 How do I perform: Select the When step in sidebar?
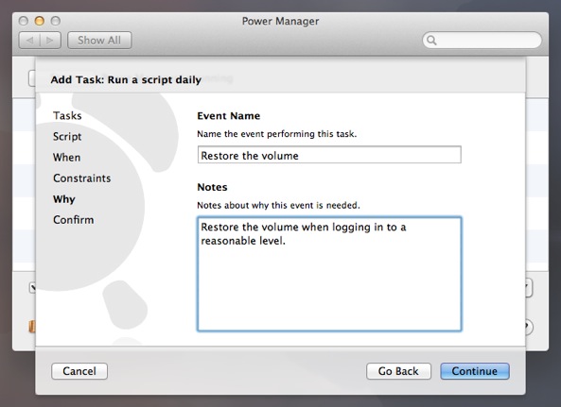click(x=66, y=158)
